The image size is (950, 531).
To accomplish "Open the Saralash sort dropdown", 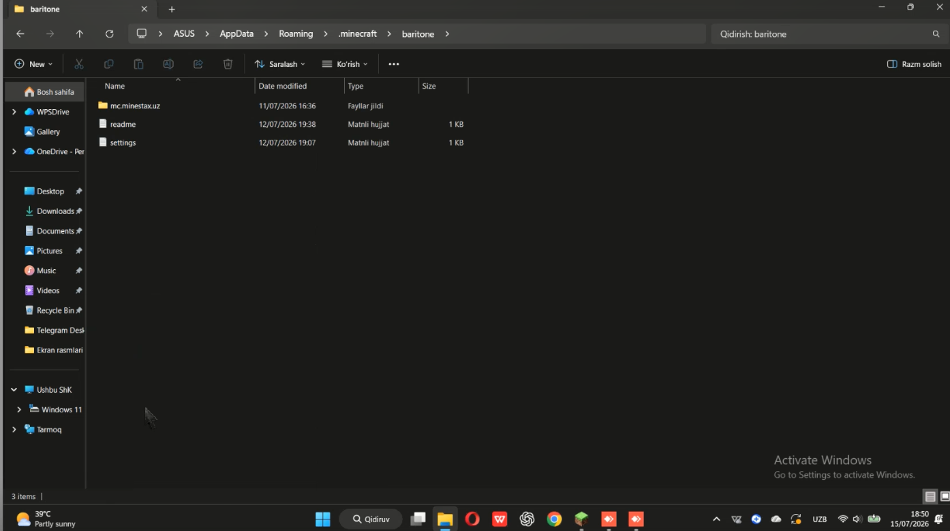I will 280,64.
